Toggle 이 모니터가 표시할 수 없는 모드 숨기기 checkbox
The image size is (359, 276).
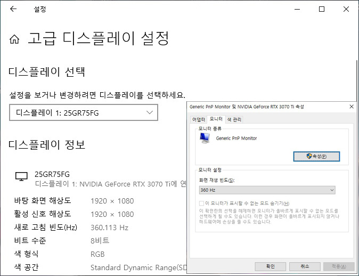tap(201, 204)
